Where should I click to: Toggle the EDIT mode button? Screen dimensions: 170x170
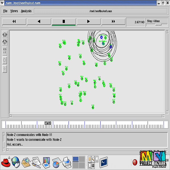coord(5,51)
